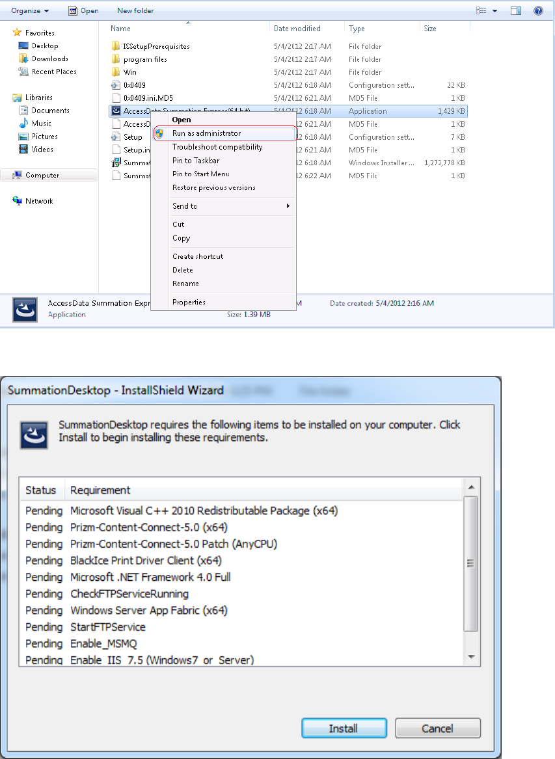Select Computer in navigation pane
This screenshot has height=759, width=555.
(48, 175)
